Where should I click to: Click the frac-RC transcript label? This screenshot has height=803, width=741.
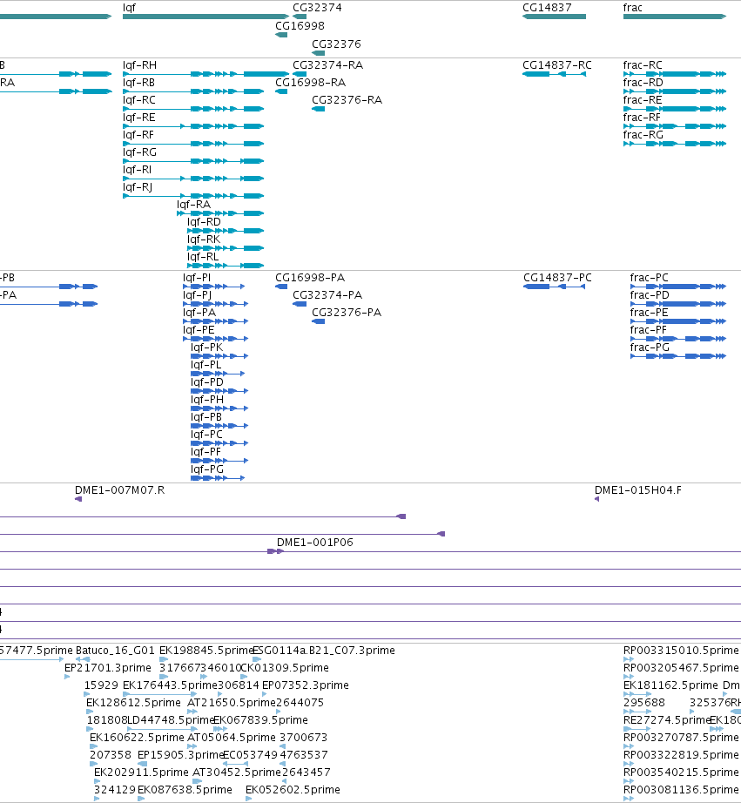643,65
